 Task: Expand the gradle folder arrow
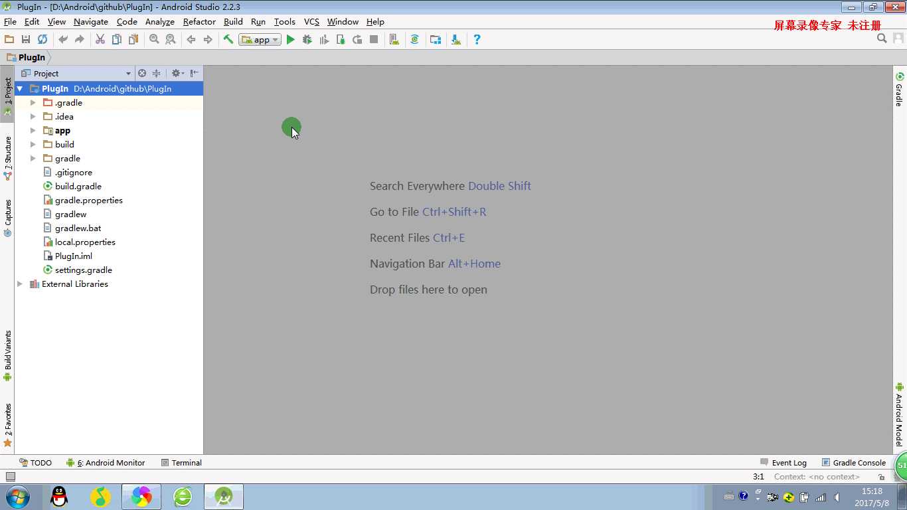tap(33, 159)
